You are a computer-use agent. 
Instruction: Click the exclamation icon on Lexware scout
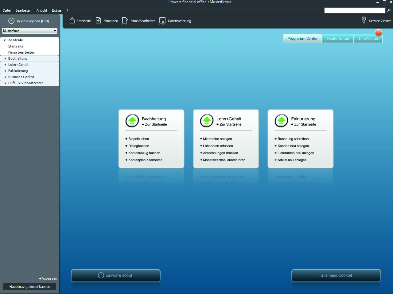click(x=101, y=275)
